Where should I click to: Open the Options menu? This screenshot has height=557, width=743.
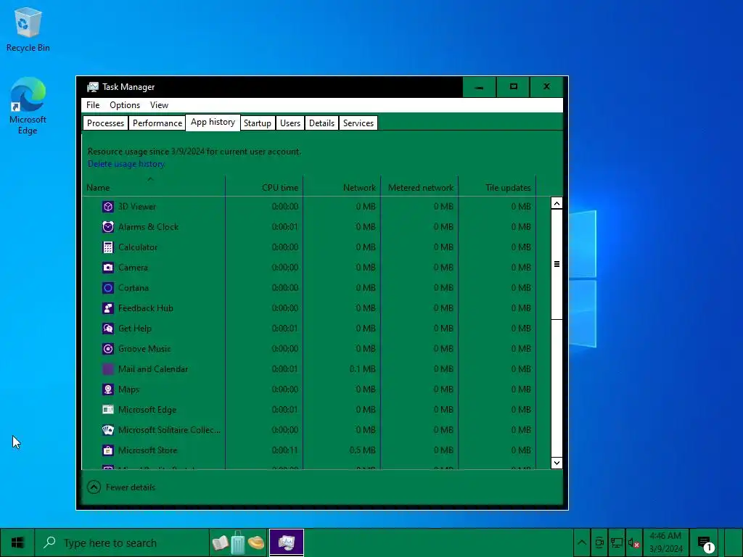click(125, 105)
